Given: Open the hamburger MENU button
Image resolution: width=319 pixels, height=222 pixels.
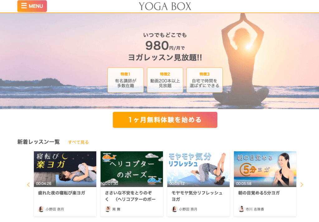Looking at the screenshot, I should 32,6.
